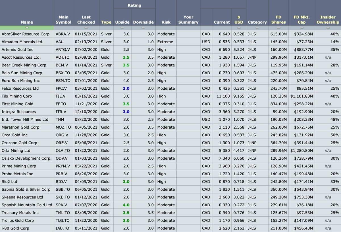341x232 pixels.
Task: Click n/a insider ownership for Ascot Resources
Action: (x=328, y=57)
